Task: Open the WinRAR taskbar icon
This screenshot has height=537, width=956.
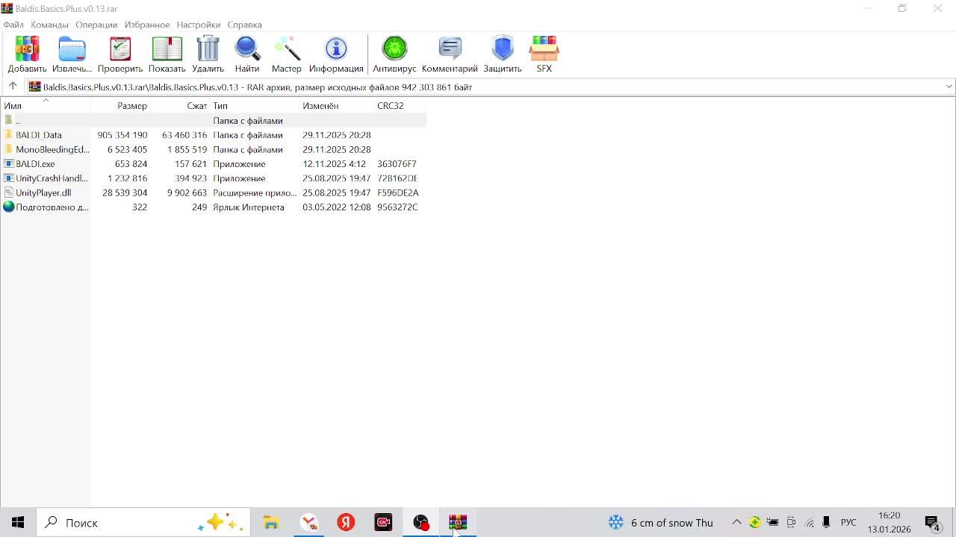Action: (x=458, y=523)
